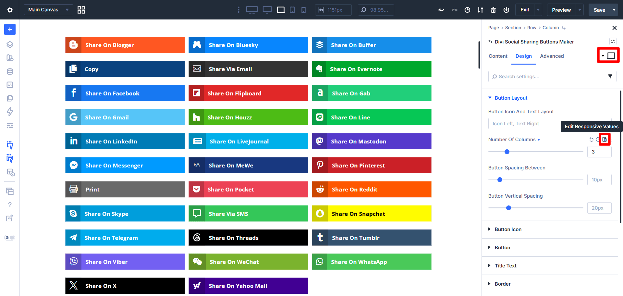Open portability import export arrows icon
Image resolution: width=623 pixels, height=296 pixels.
(480, 10)
